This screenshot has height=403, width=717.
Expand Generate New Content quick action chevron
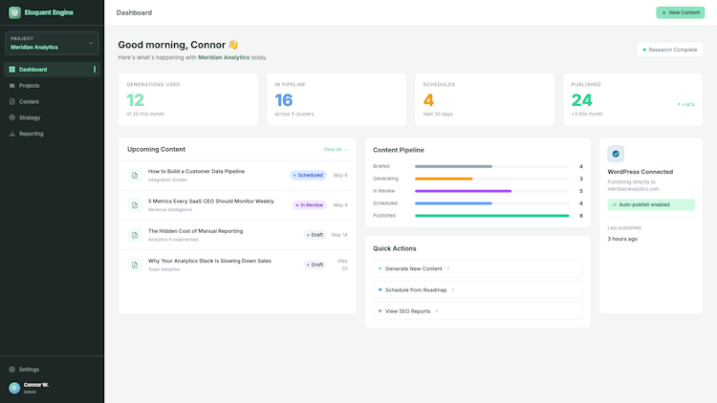(x=448, y=268)
